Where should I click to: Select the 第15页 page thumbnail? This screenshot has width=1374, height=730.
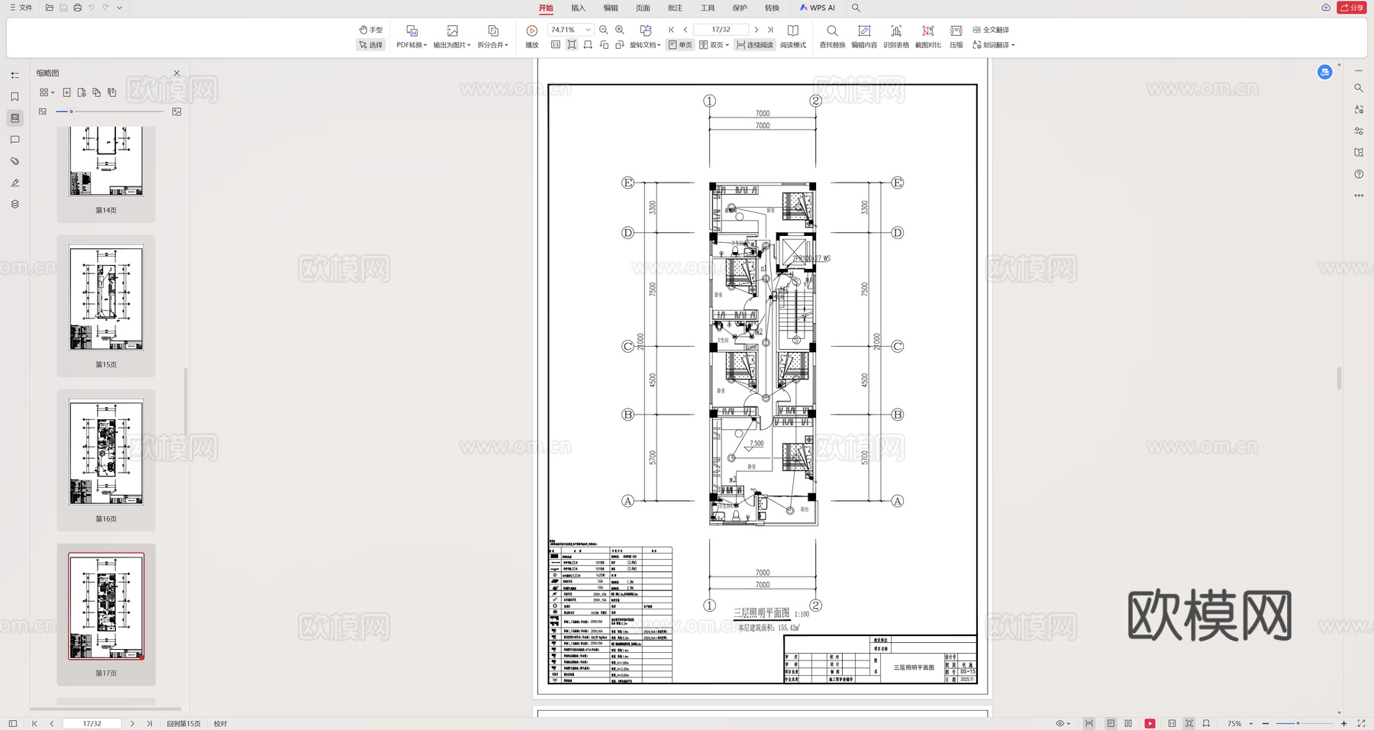pos(106,298)
